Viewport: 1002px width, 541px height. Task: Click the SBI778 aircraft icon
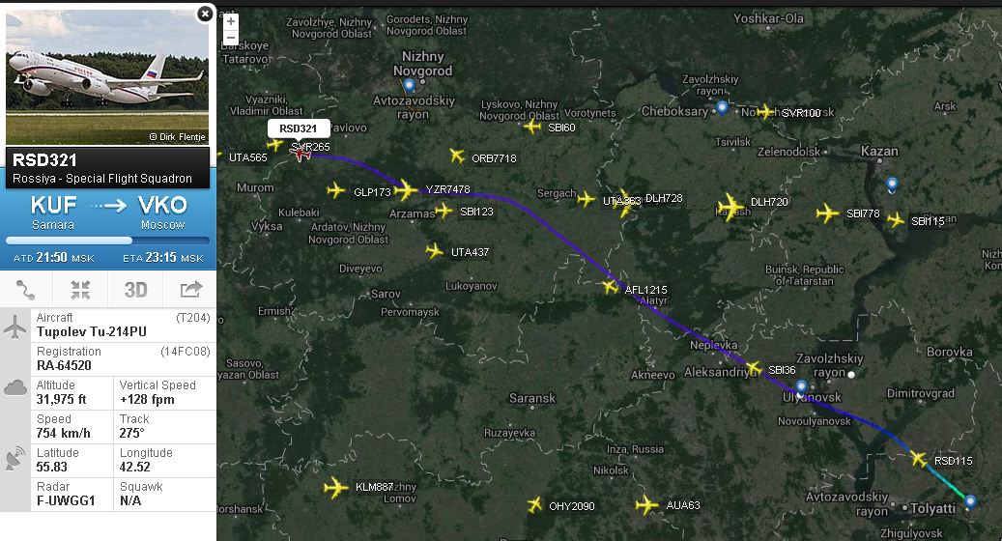pyautogui.click(x=827, y=214)
